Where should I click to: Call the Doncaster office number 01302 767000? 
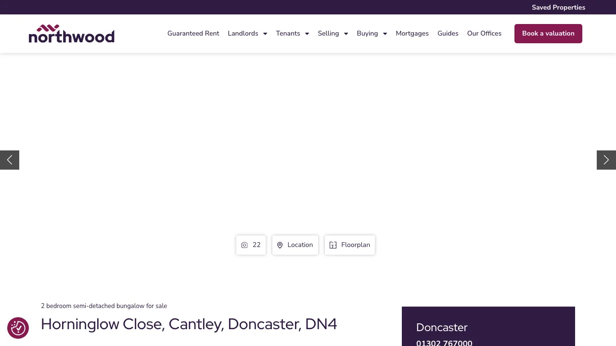click(444, 343)
